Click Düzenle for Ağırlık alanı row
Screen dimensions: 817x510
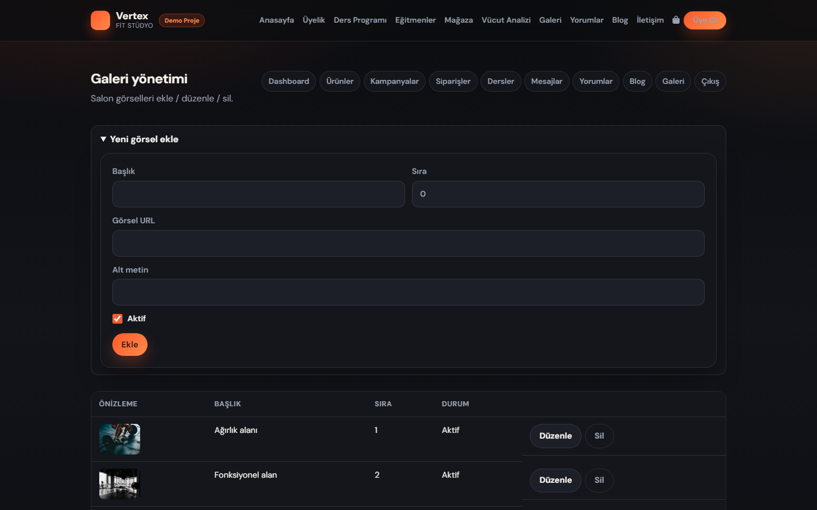555,436
